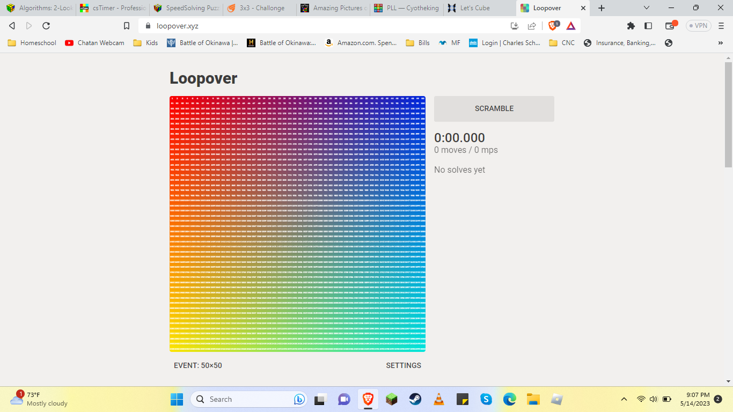Screen dimensions: 733x412
Task: Open the Minecraft taskbar icon
Action: point(391,399)
